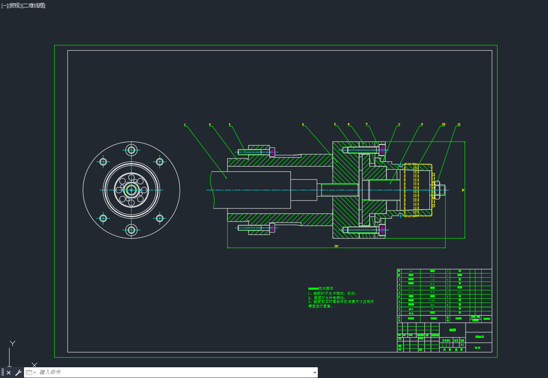
Task: Expand command history with the up arrow
Action: [315, 373]
